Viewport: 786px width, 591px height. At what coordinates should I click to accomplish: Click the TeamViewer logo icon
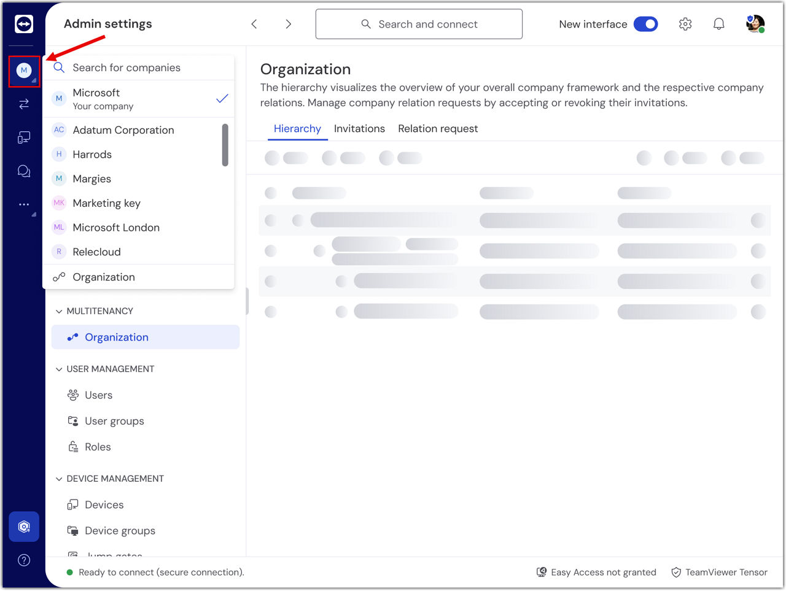coord(24,24)
